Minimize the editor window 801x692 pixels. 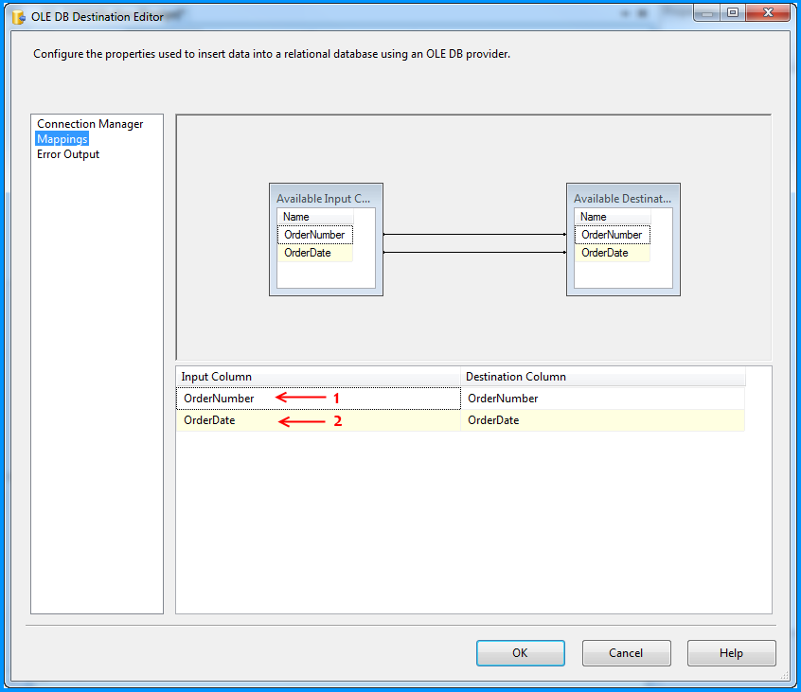pos(707,13)
